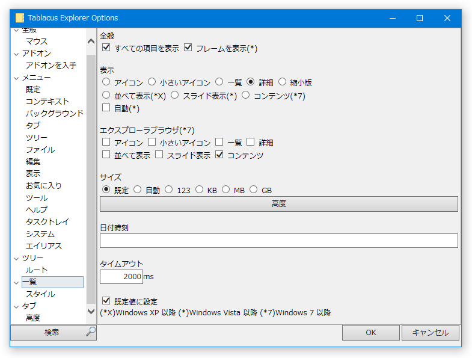The height and width of the screenshot is (358, 472).
Task: Select 高度 tree item in sidebar
Action: coord(33,318)
